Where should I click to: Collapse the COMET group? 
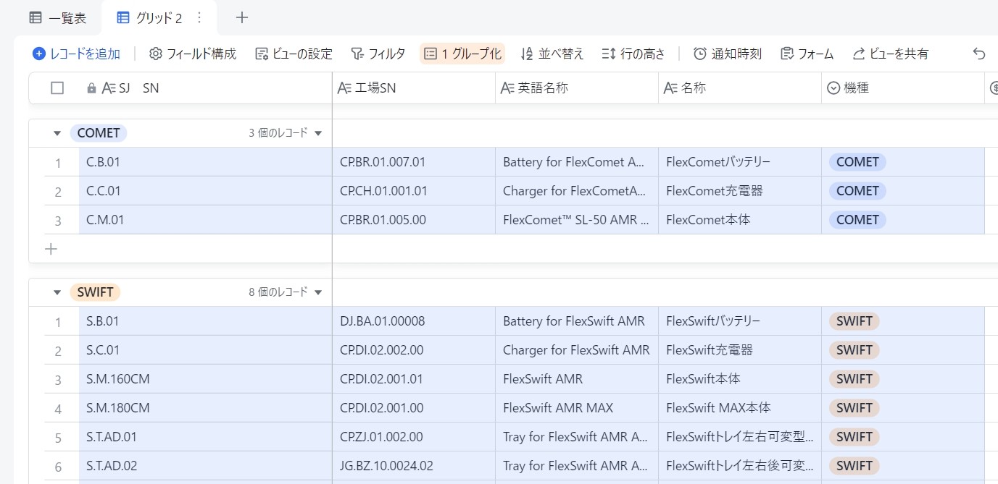tap(57, 133)
